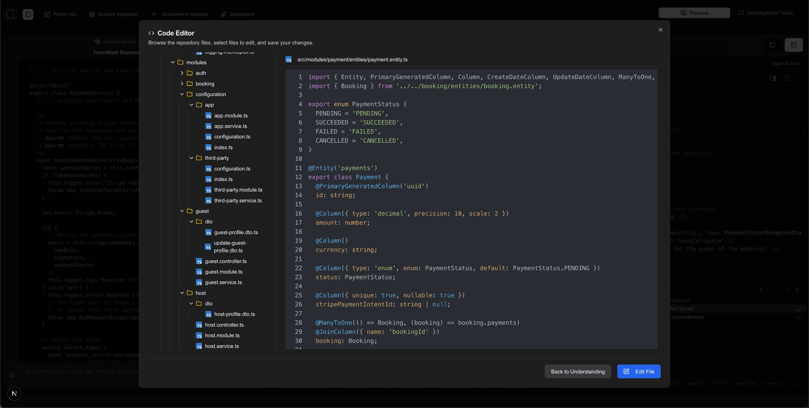Click the Back to Understanding button
The height and width of the screenshot is (408, 809).
[x=578, y=371]
